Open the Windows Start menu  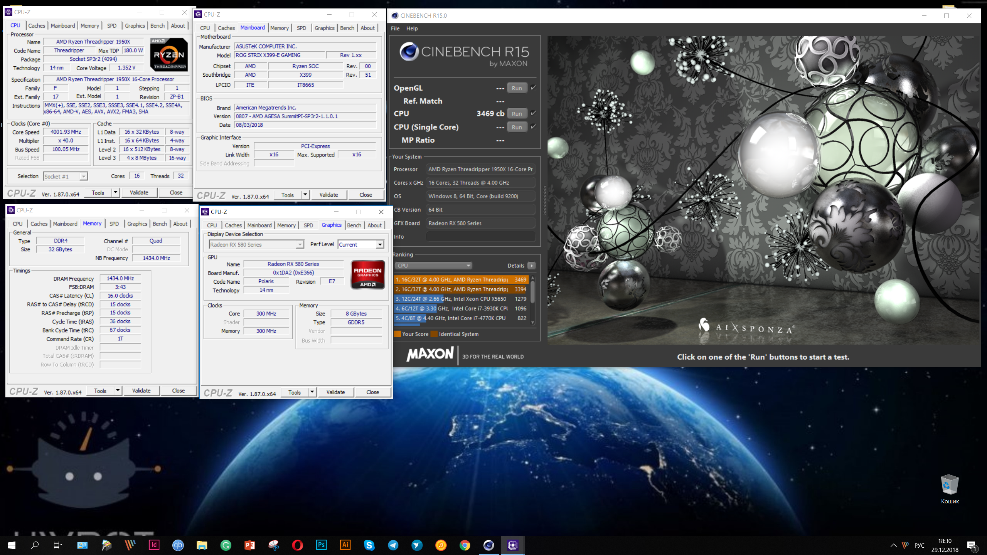[11, 545]
